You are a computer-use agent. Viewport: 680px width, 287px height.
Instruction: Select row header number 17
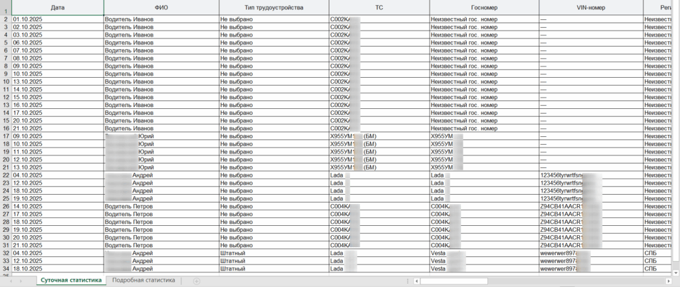click(x=5, y=136)
